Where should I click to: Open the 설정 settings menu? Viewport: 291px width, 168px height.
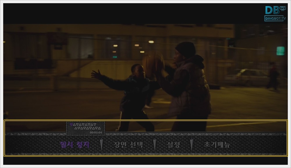point(173,144)
